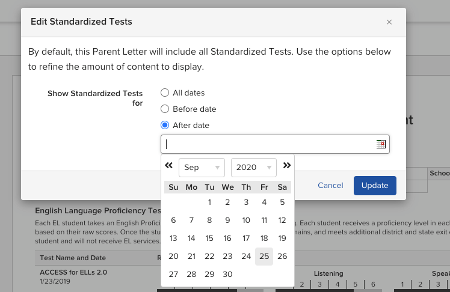Open the Sep month dropdown
This screenshot has height=292, width=450.
202,168
